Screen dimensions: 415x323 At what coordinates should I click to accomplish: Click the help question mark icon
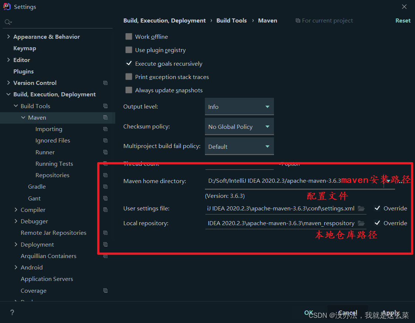tap(12, 312)
